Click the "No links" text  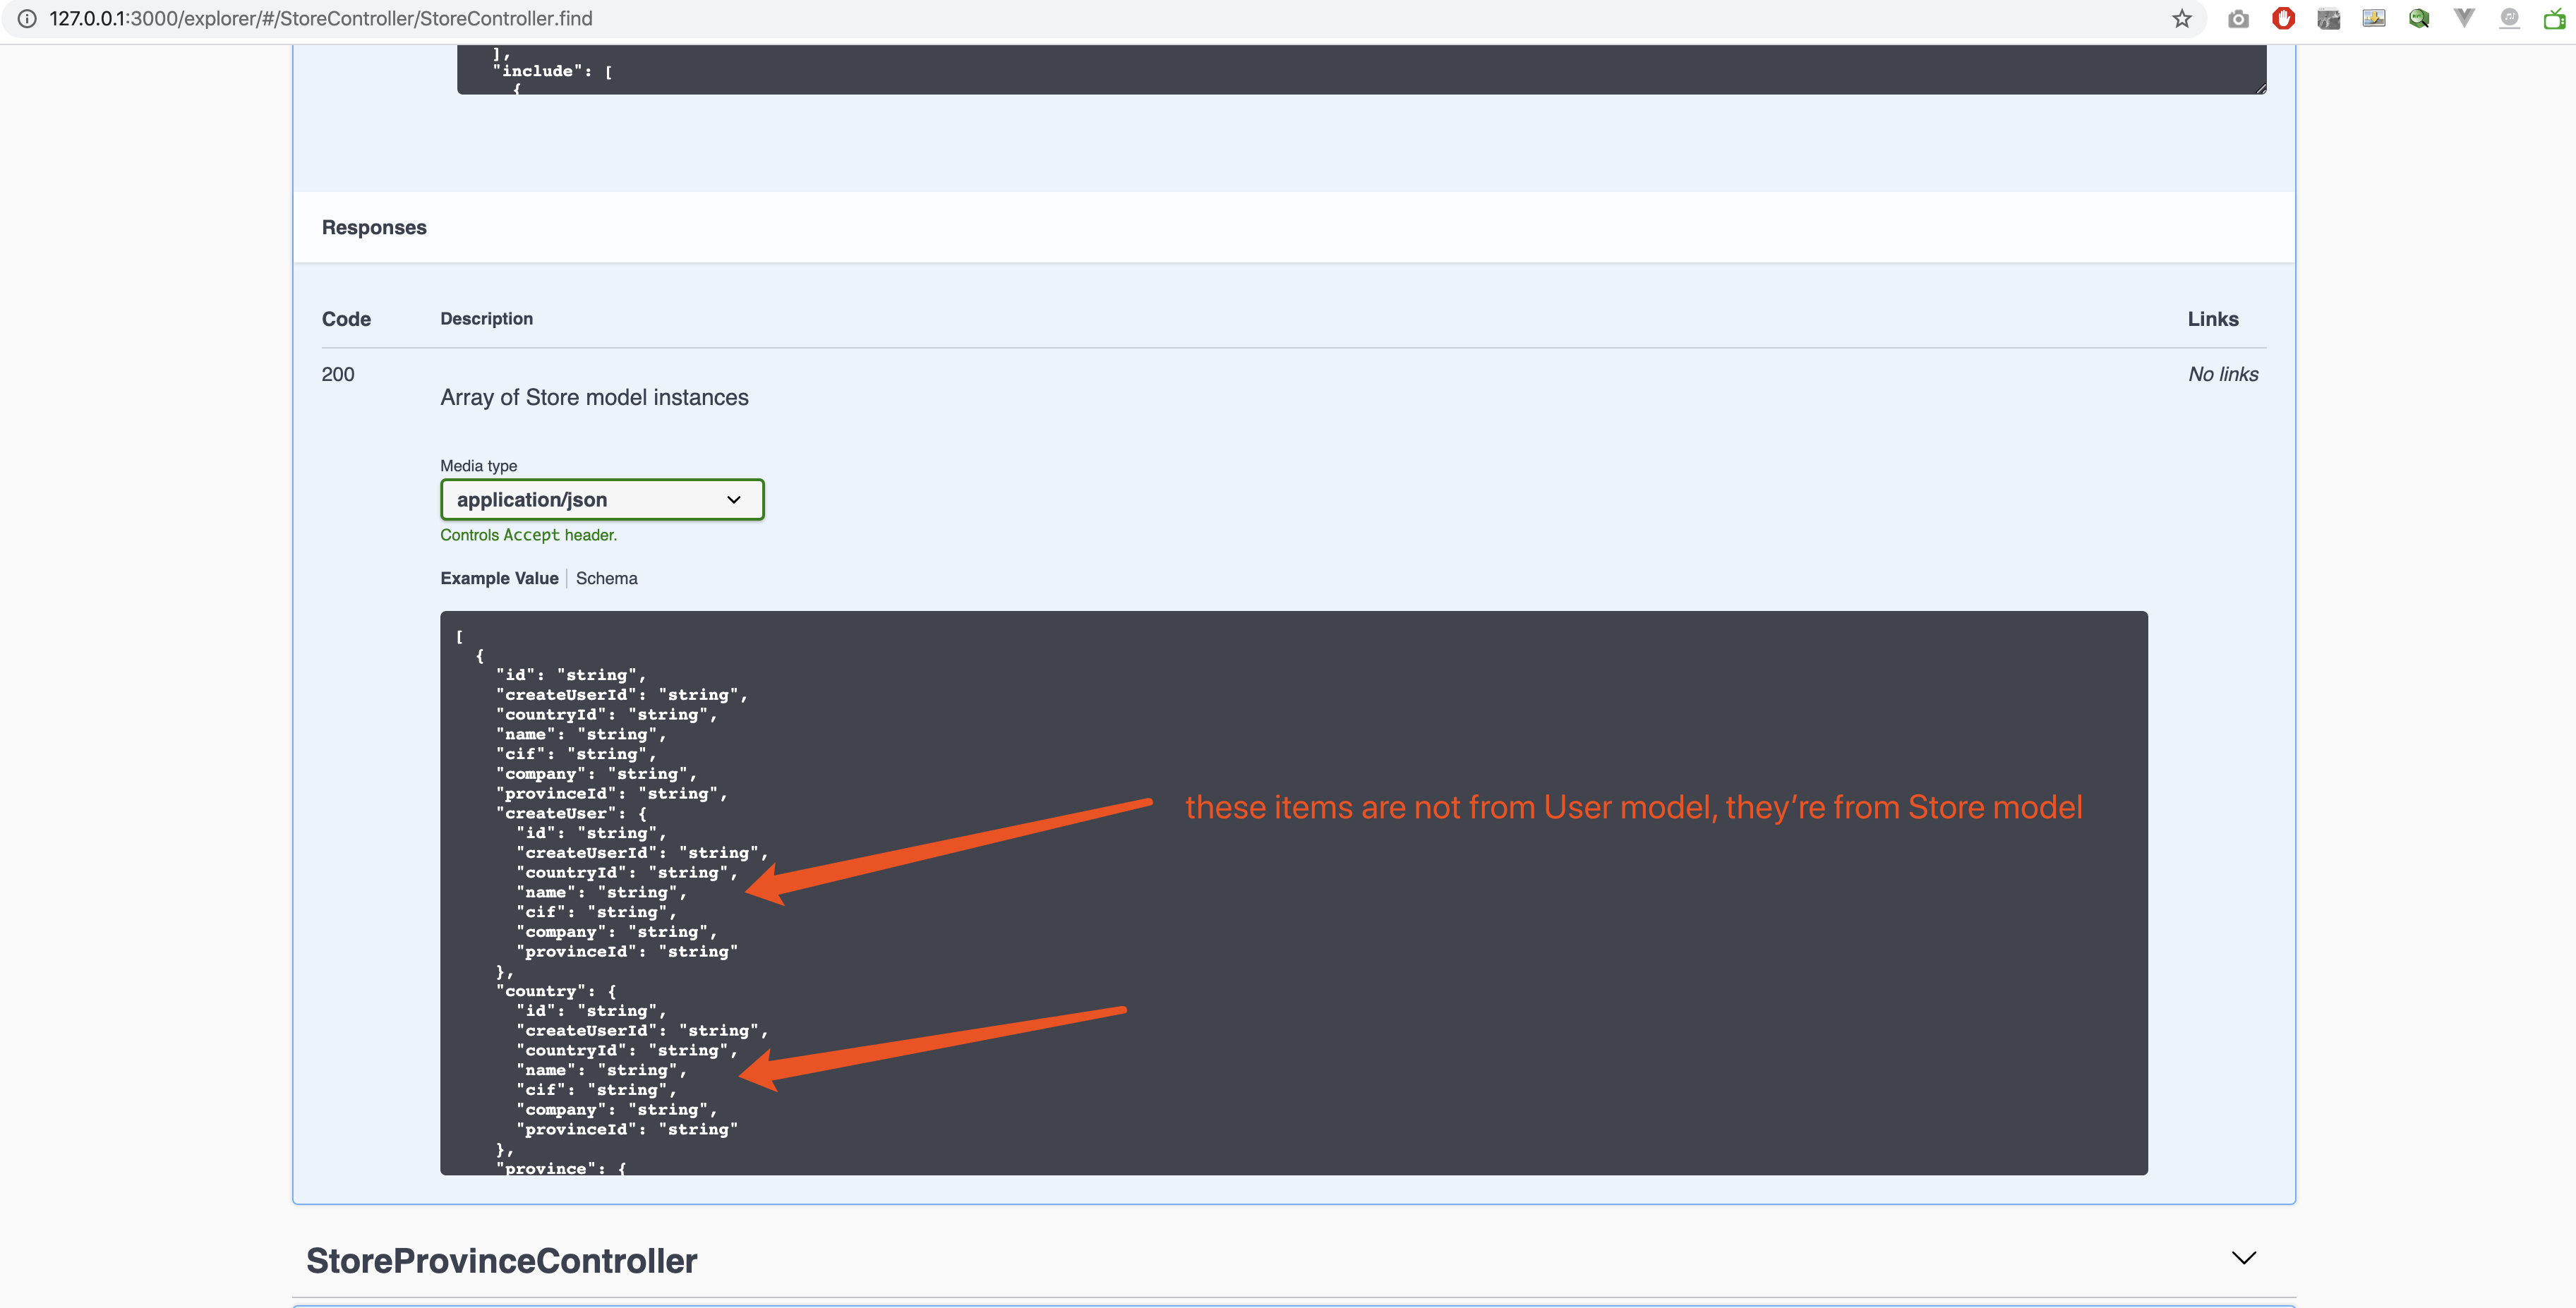[x=2223, y=374]
